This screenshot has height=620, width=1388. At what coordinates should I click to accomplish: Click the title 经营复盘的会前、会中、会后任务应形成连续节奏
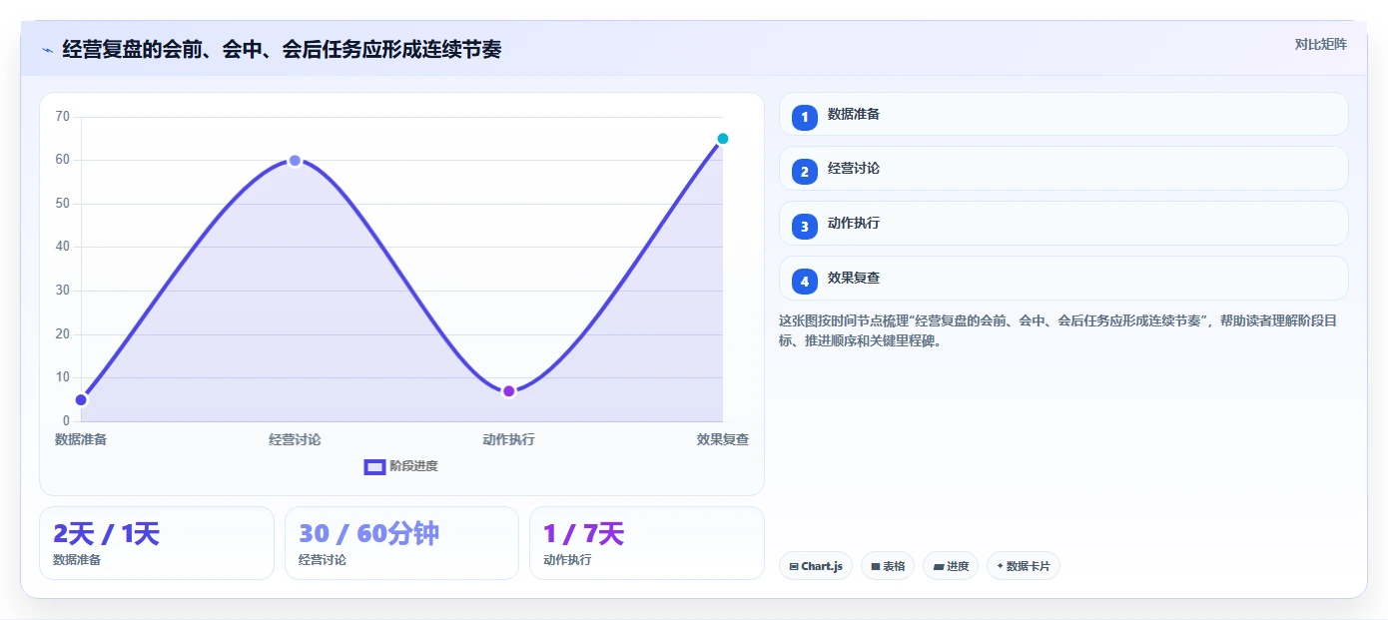point(282,50)
